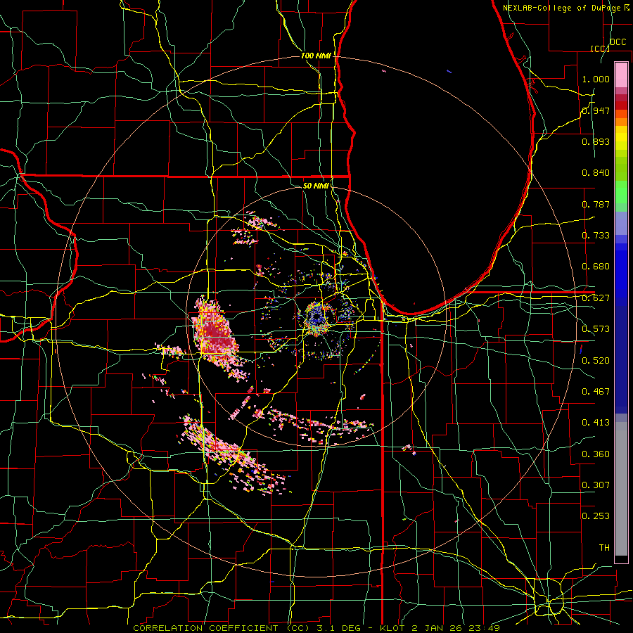The height and width of the screenshot is (633, 633).
Task: Select the 0.253 scale value
Action: tap(596, 516)
